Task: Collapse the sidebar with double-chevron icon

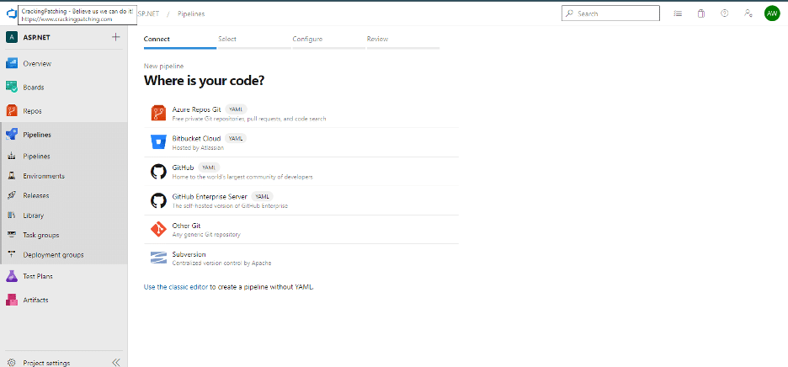Action: click(x=116, y=363)
